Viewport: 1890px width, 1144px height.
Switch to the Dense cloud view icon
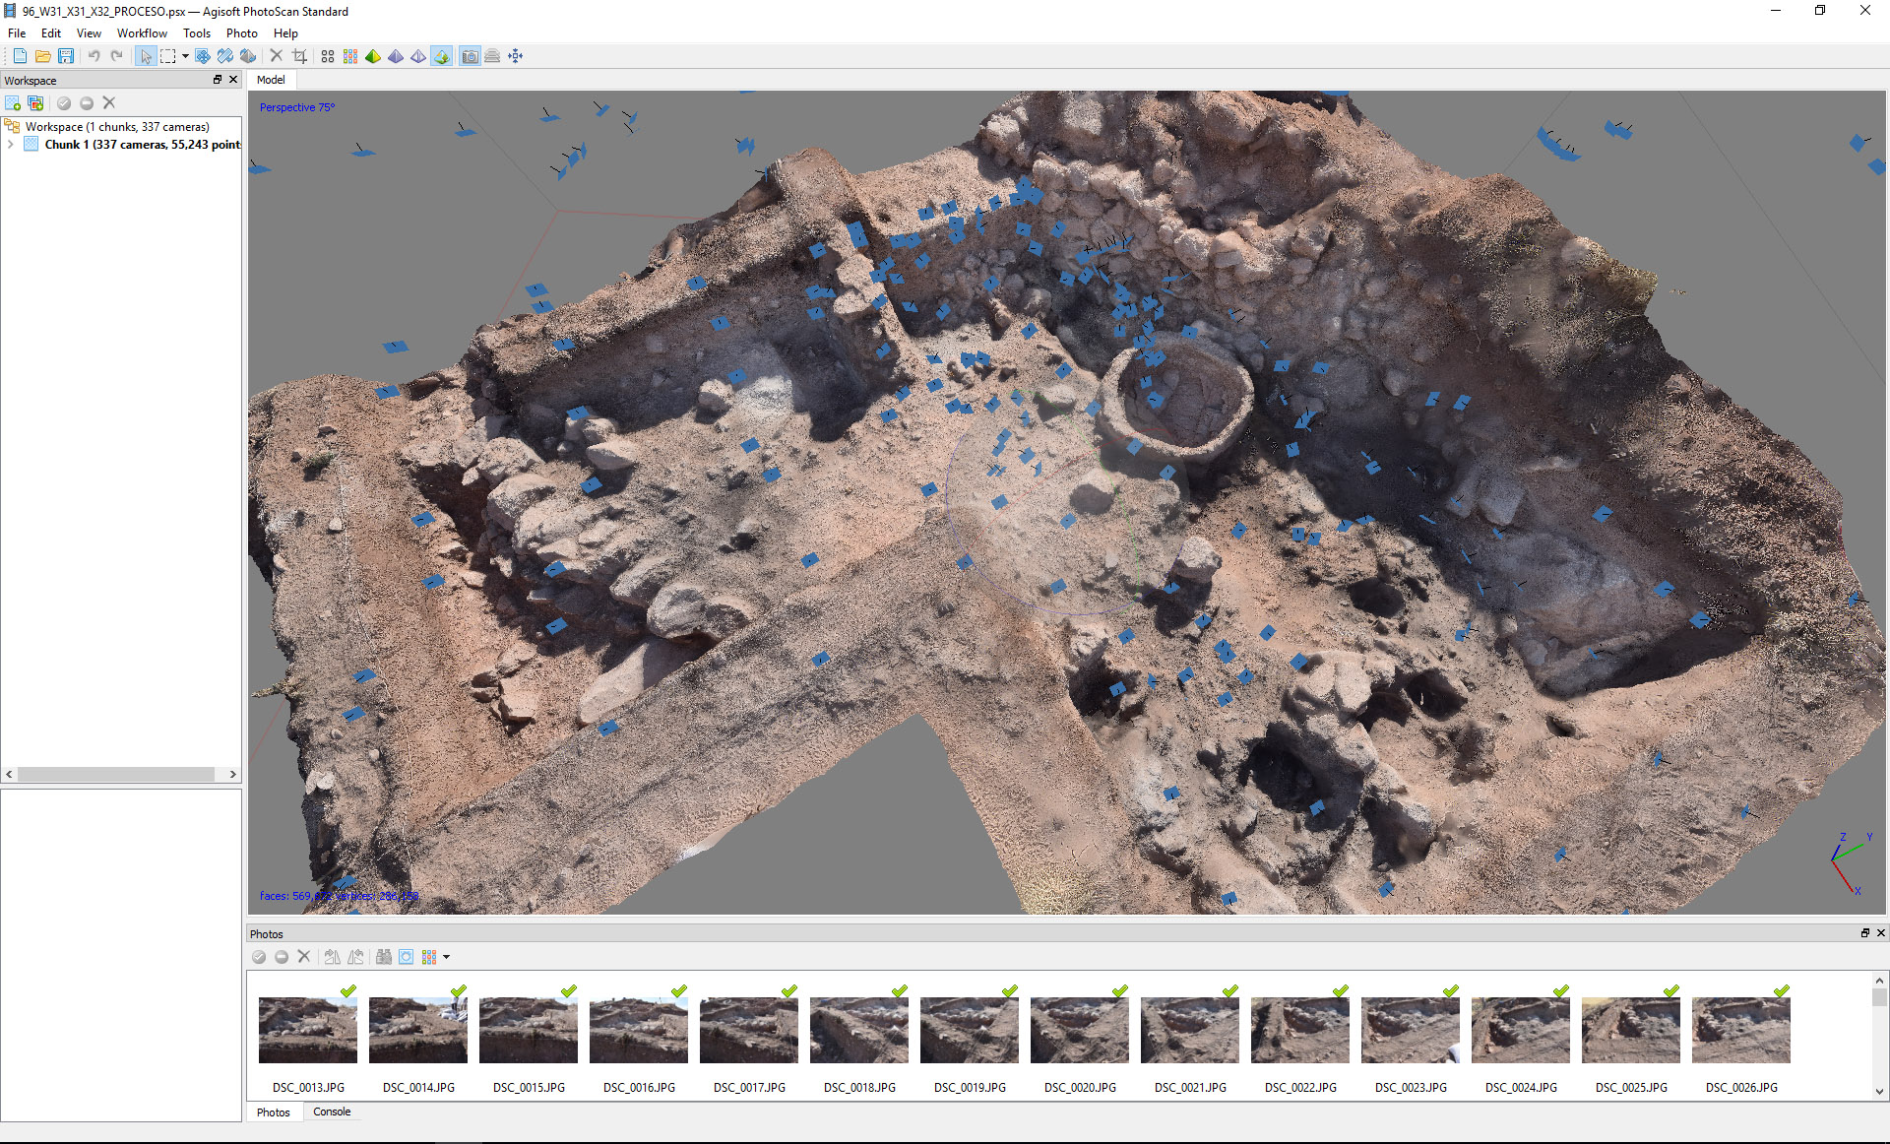point(350,56)
